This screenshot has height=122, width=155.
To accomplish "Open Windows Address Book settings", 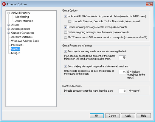I will 25,41.
